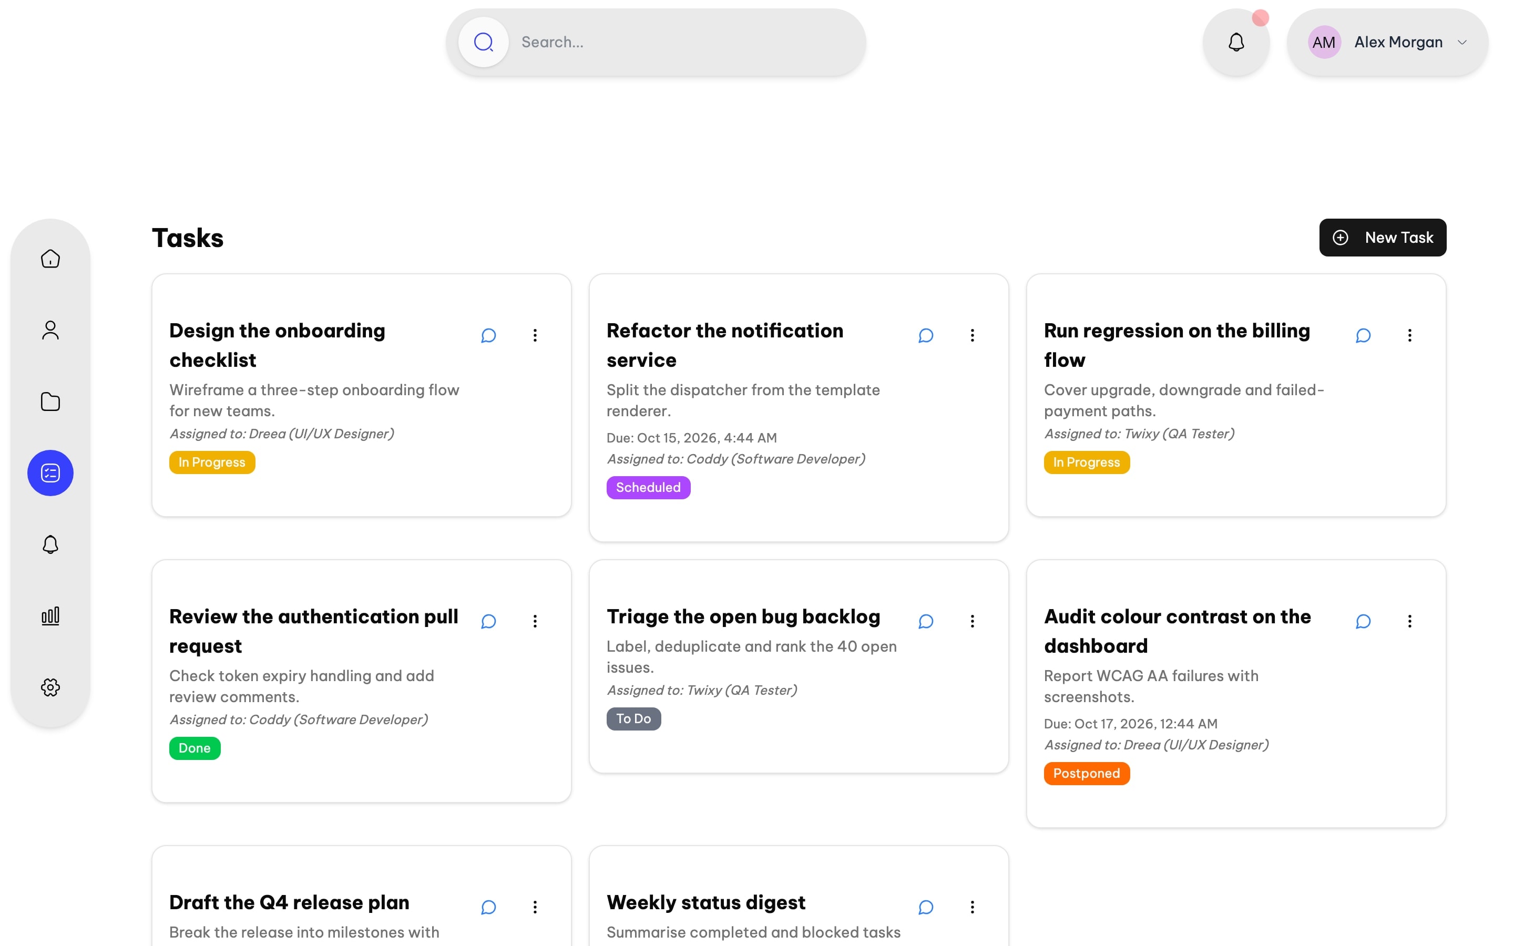Open more options for Triage the open bug backlog

click(972, 621)
